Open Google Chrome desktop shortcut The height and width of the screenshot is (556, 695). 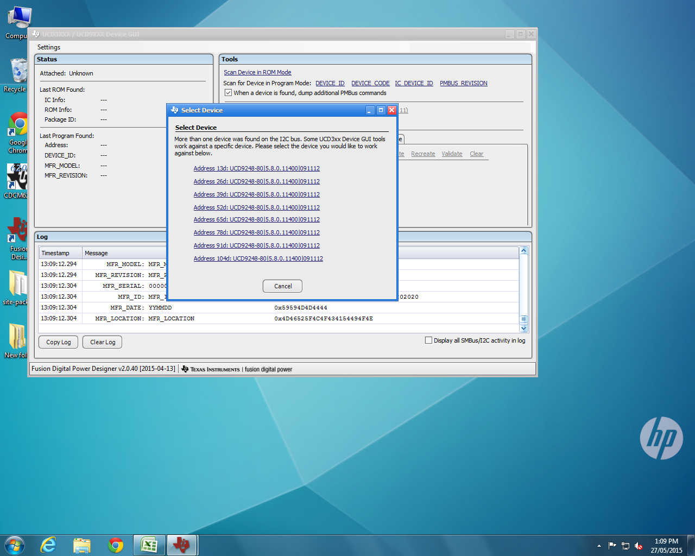coord(17,133)
